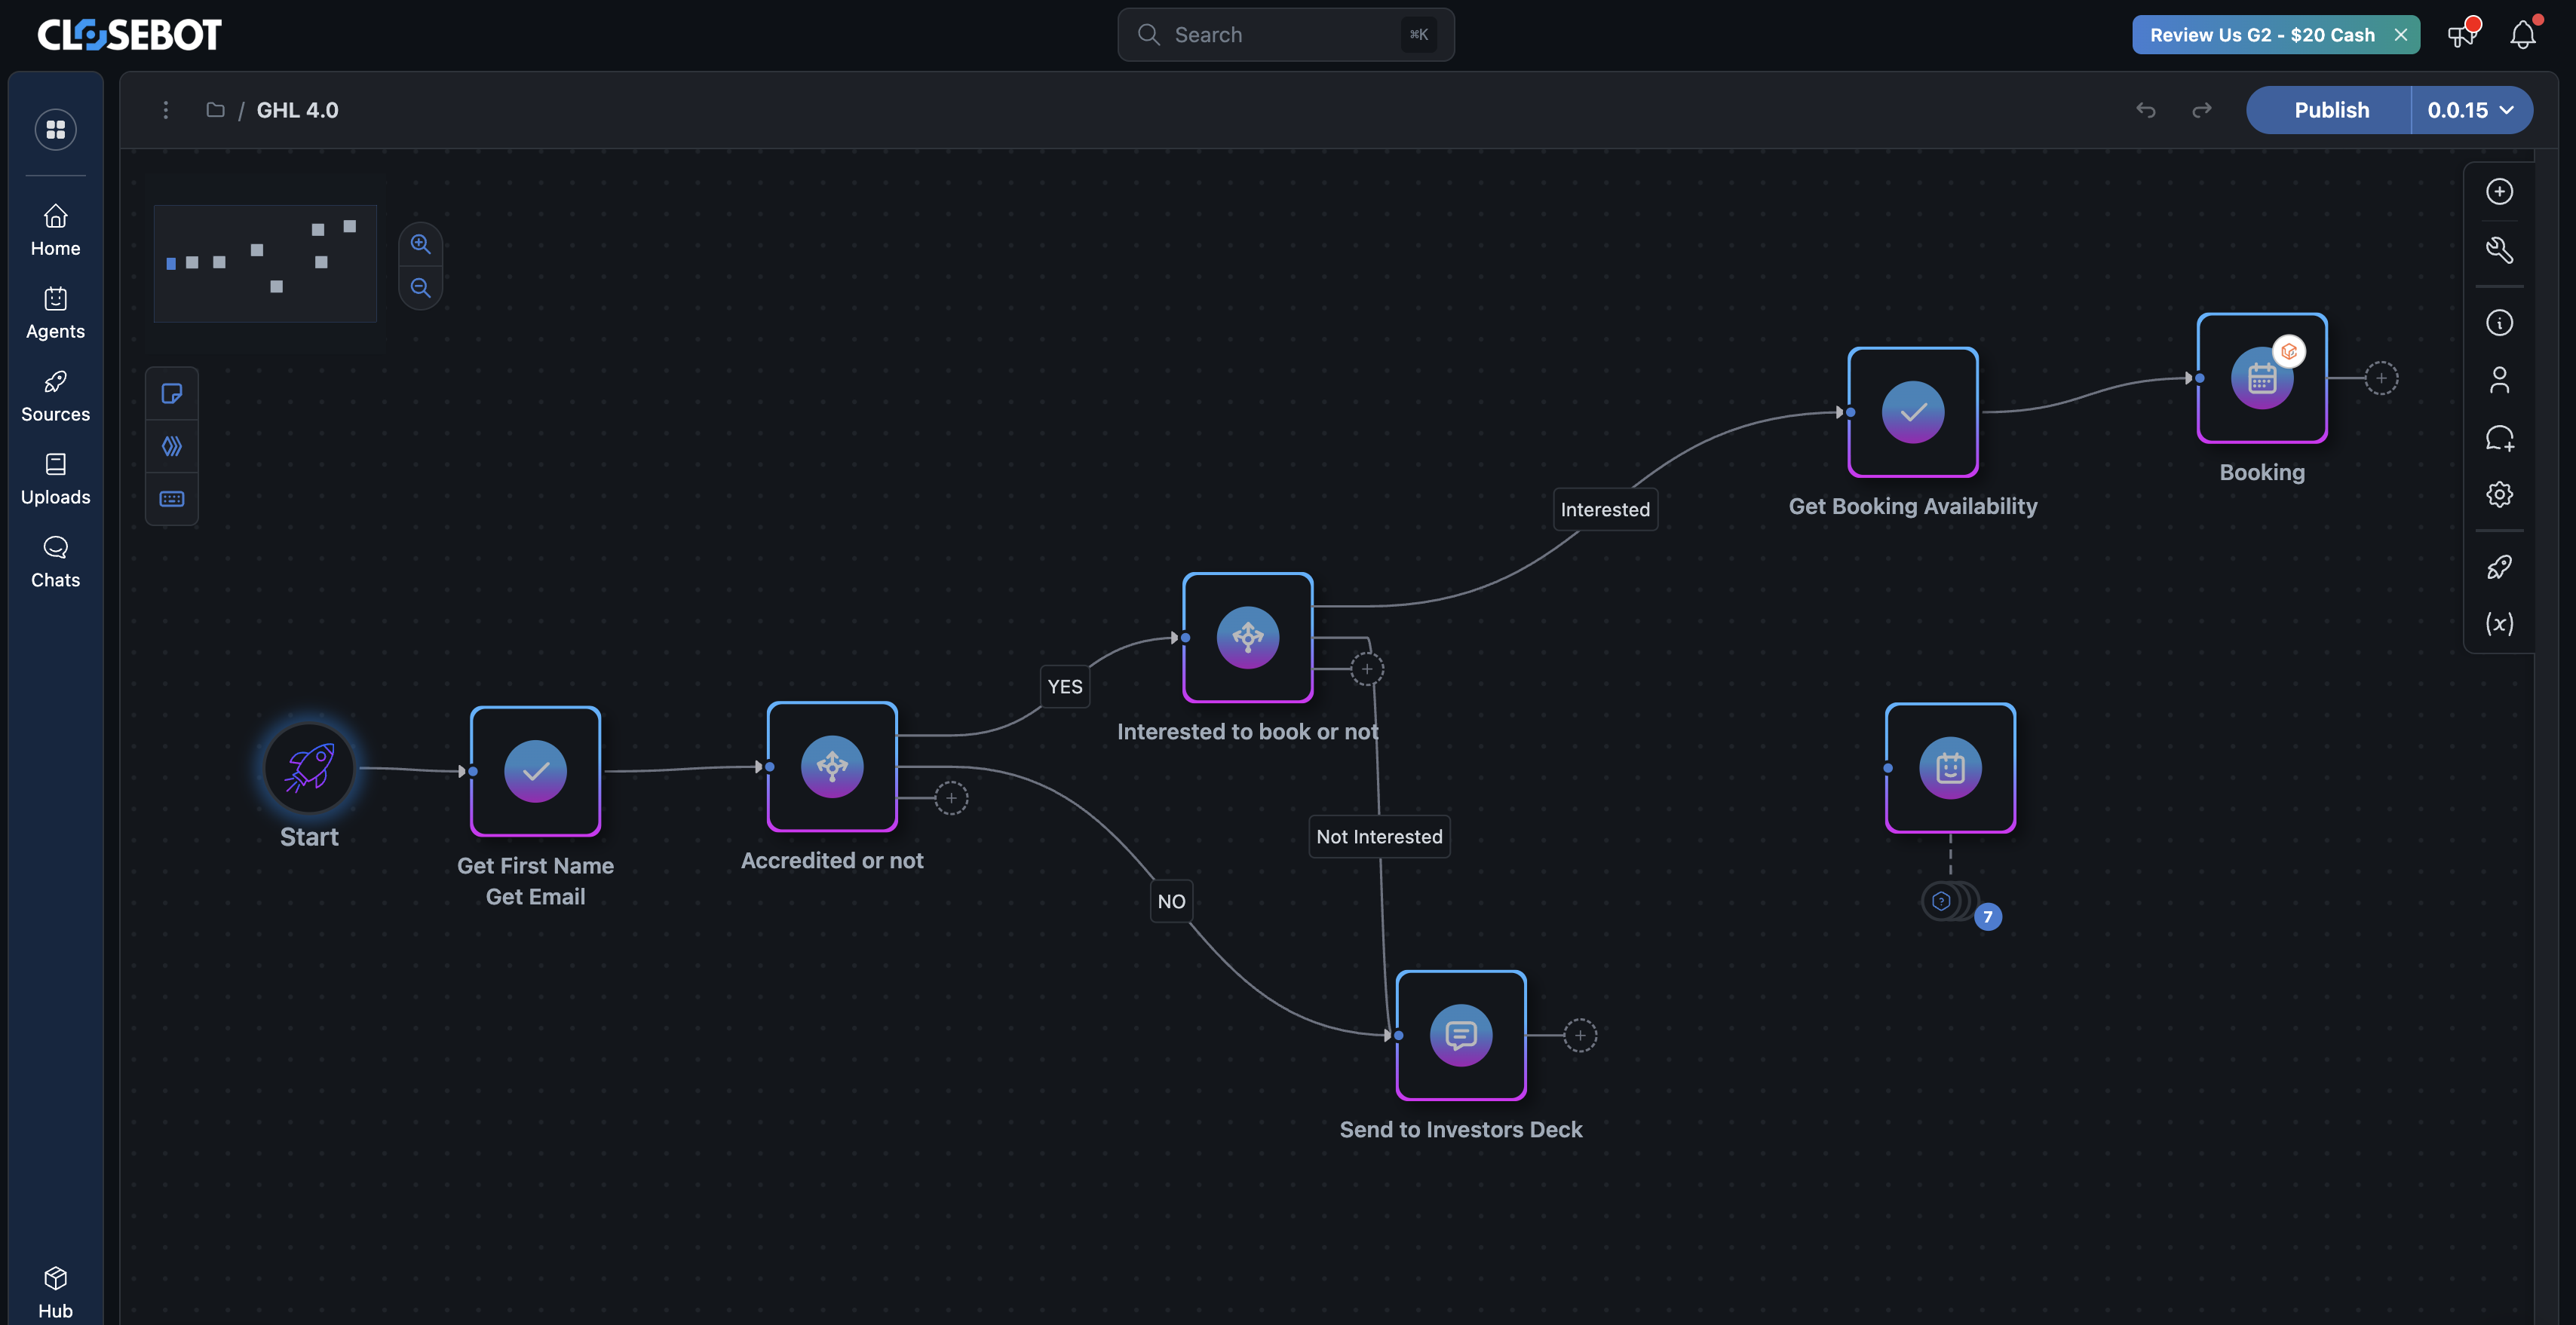Screen dimensions: 2576x1325
Task: Select the unlabeled agent node
Action: click(1950, 767)
